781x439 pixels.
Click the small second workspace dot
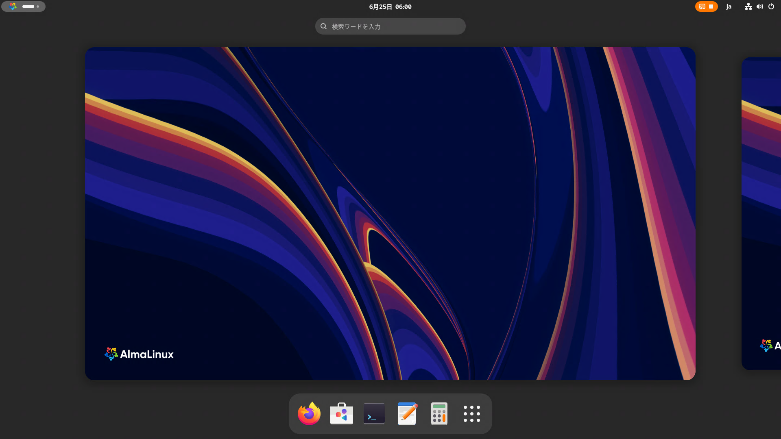click(x=38, y=7)
